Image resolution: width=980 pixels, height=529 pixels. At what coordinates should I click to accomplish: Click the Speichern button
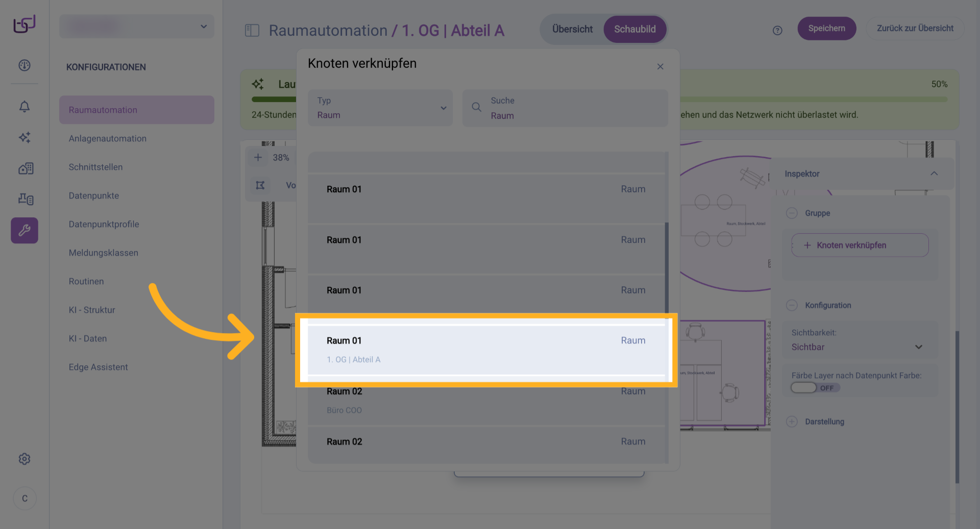(x=826, y=29)
